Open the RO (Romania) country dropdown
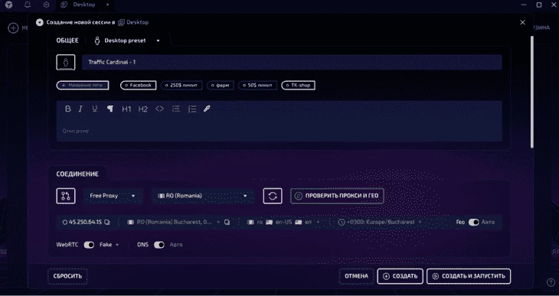The width and height of the screenshot is (559, 296). [x=203, y=196]
